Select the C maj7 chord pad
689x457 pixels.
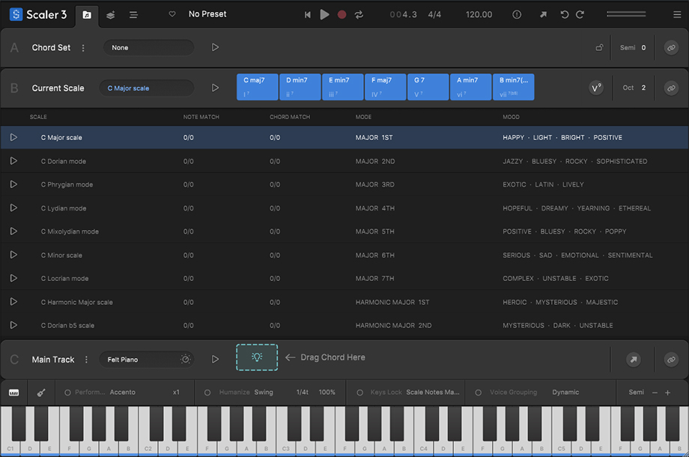257,87
